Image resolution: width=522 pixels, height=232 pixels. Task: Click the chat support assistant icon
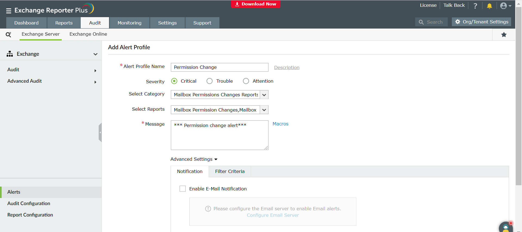coord(506,227)
